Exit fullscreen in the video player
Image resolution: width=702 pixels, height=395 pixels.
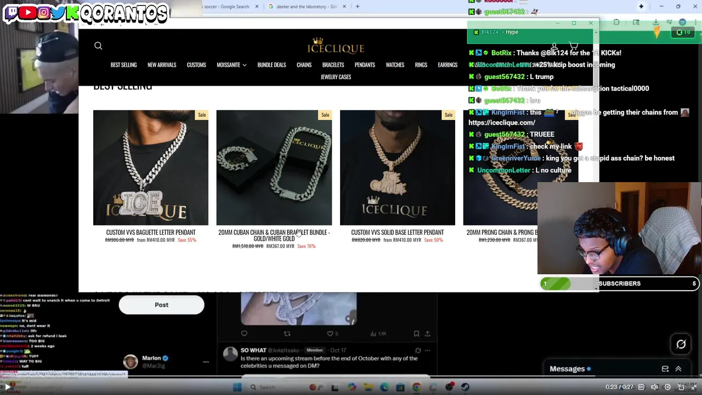pyautogui.click(x=694, y=387)
